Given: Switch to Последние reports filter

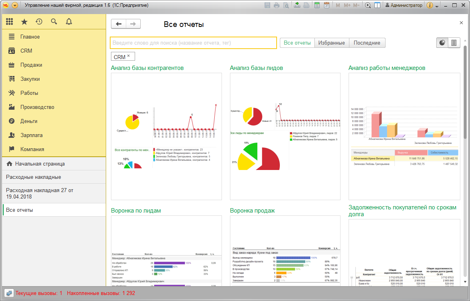Looking at the screenshot, I should click(x=367, y=43).
